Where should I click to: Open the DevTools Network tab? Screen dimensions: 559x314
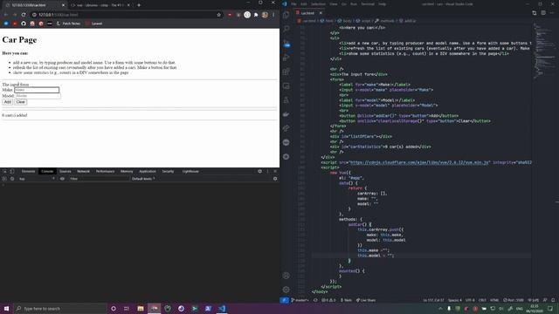(x=84, y=171)
